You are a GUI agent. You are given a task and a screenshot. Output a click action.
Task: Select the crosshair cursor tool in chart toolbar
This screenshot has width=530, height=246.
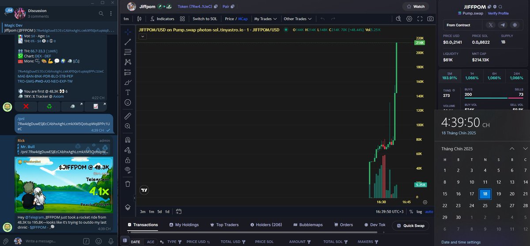point(128,32)
